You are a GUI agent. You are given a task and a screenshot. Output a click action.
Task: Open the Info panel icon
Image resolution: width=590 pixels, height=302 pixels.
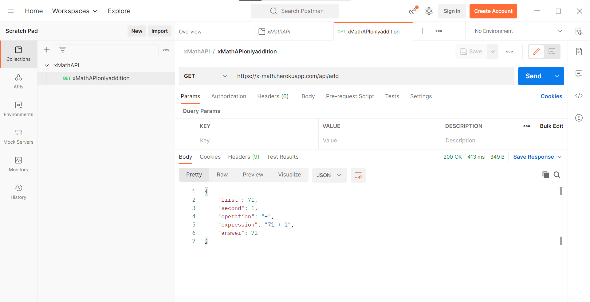point(579,118)
